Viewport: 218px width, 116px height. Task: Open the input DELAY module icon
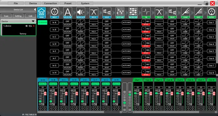pos(107,12)
